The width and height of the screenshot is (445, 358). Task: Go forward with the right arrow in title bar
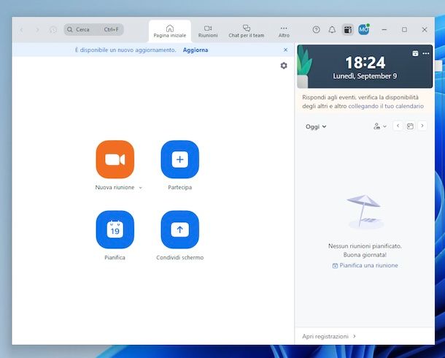(x=37, y=29)
